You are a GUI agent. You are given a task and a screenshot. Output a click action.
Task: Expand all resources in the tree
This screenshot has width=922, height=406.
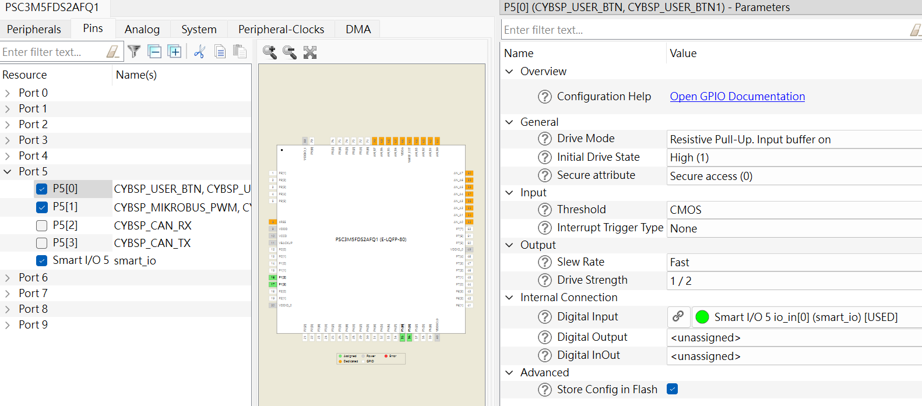pyautogui.click(x=174, y=52)
